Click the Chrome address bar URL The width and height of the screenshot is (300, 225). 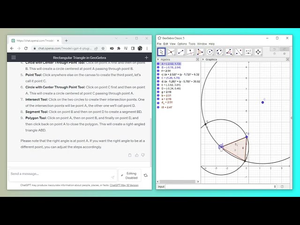click(65, 48)
